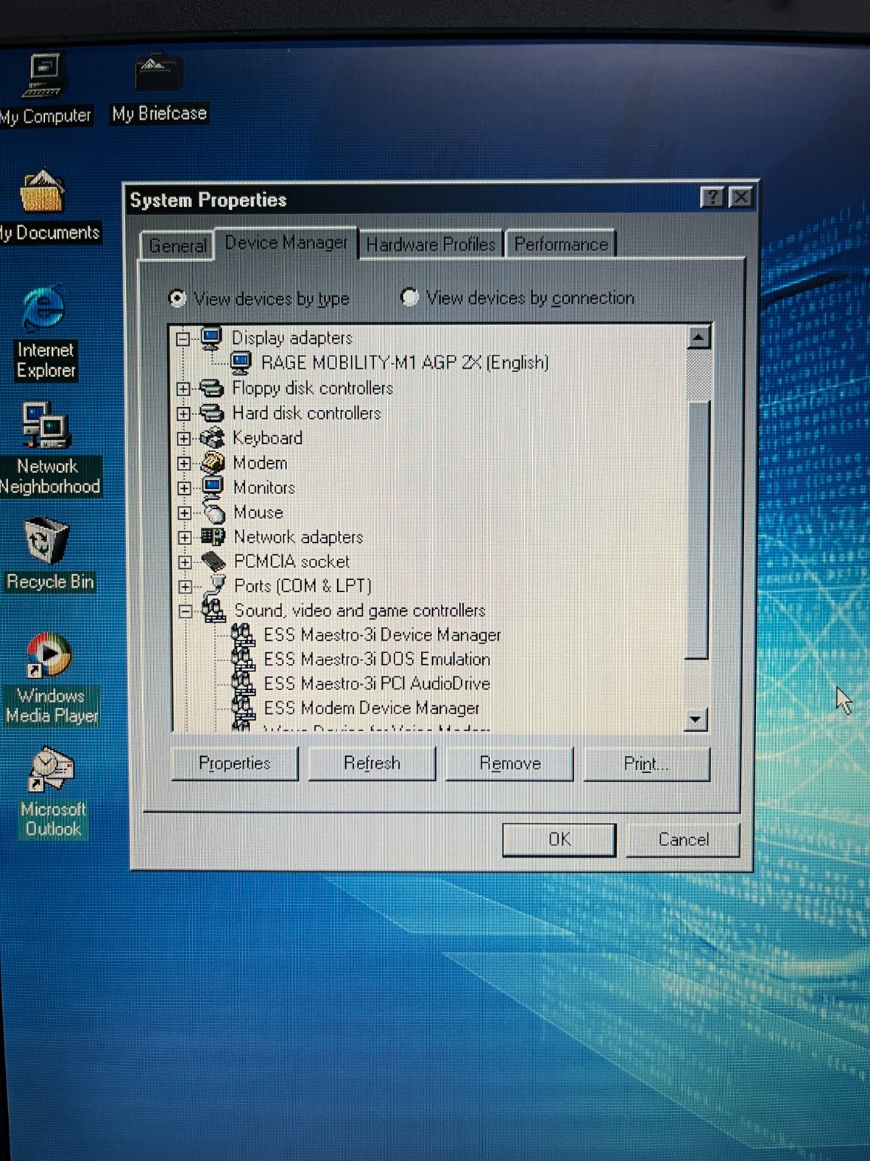Collapse the Display adapters branch

tap(183, 339)
